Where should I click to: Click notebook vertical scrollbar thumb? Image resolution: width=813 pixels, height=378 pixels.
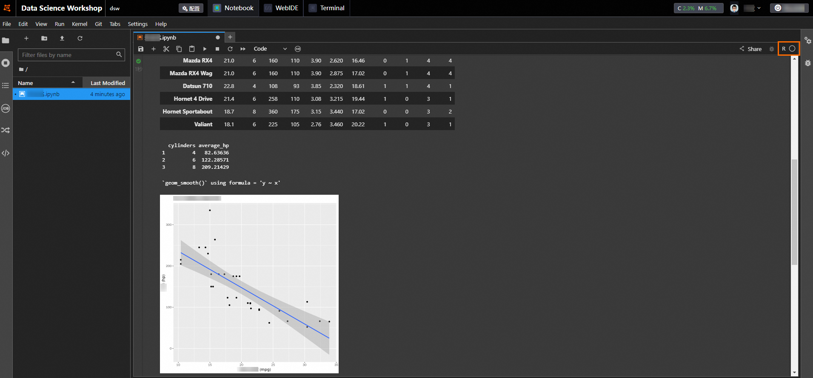[x=794, y=212]
